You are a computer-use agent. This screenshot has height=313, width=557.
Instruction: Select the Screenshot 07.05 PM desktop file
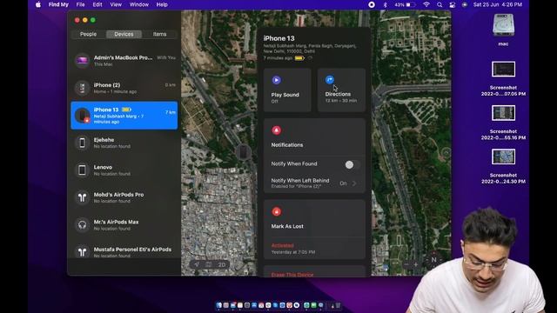pyautogui.click(x=503, y=70)
